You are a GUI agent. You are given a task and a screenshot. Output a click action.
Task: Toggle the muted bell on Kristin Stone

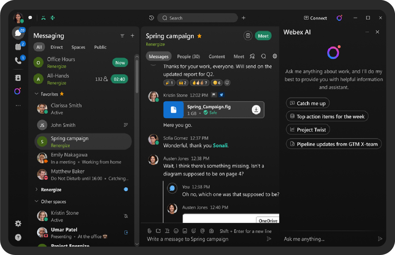(126, 216)
